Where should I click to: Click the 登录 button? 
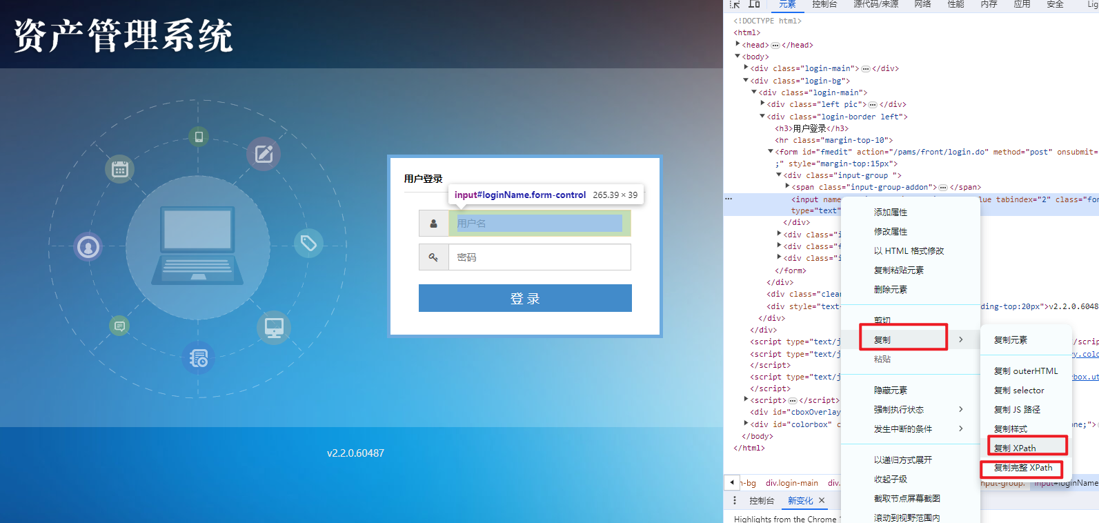pyautogui.click(x=525, y=298)
